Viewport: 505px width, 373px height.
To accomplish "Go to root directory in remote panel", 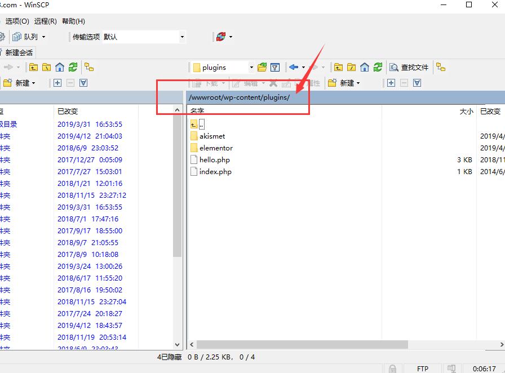I will pyautogui.click(x=351, y=67).
